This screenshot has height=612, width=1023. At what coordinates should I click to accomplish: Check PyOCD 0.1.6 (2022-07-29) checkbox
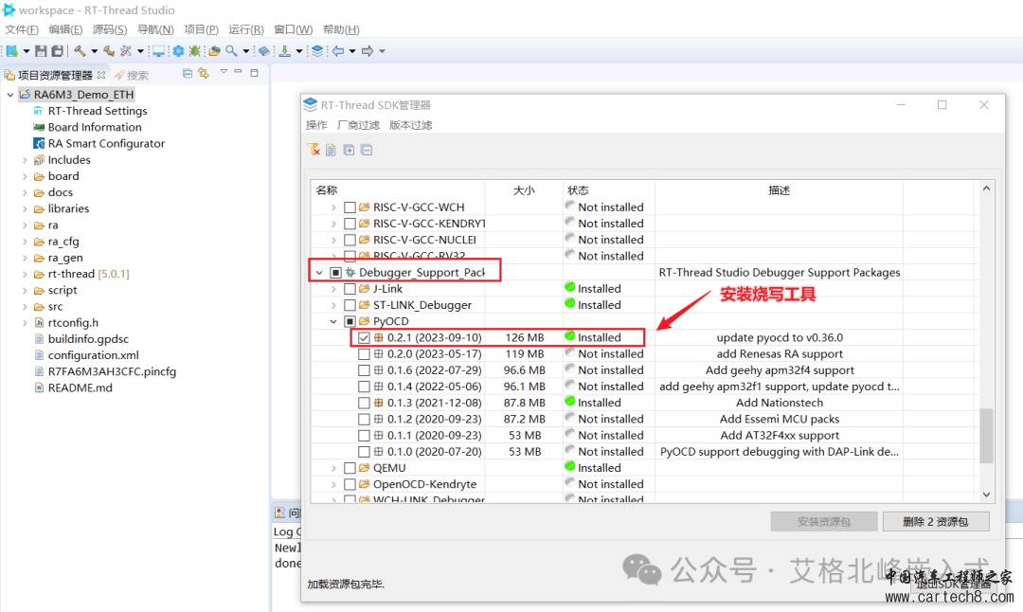[x=364, y=370]
